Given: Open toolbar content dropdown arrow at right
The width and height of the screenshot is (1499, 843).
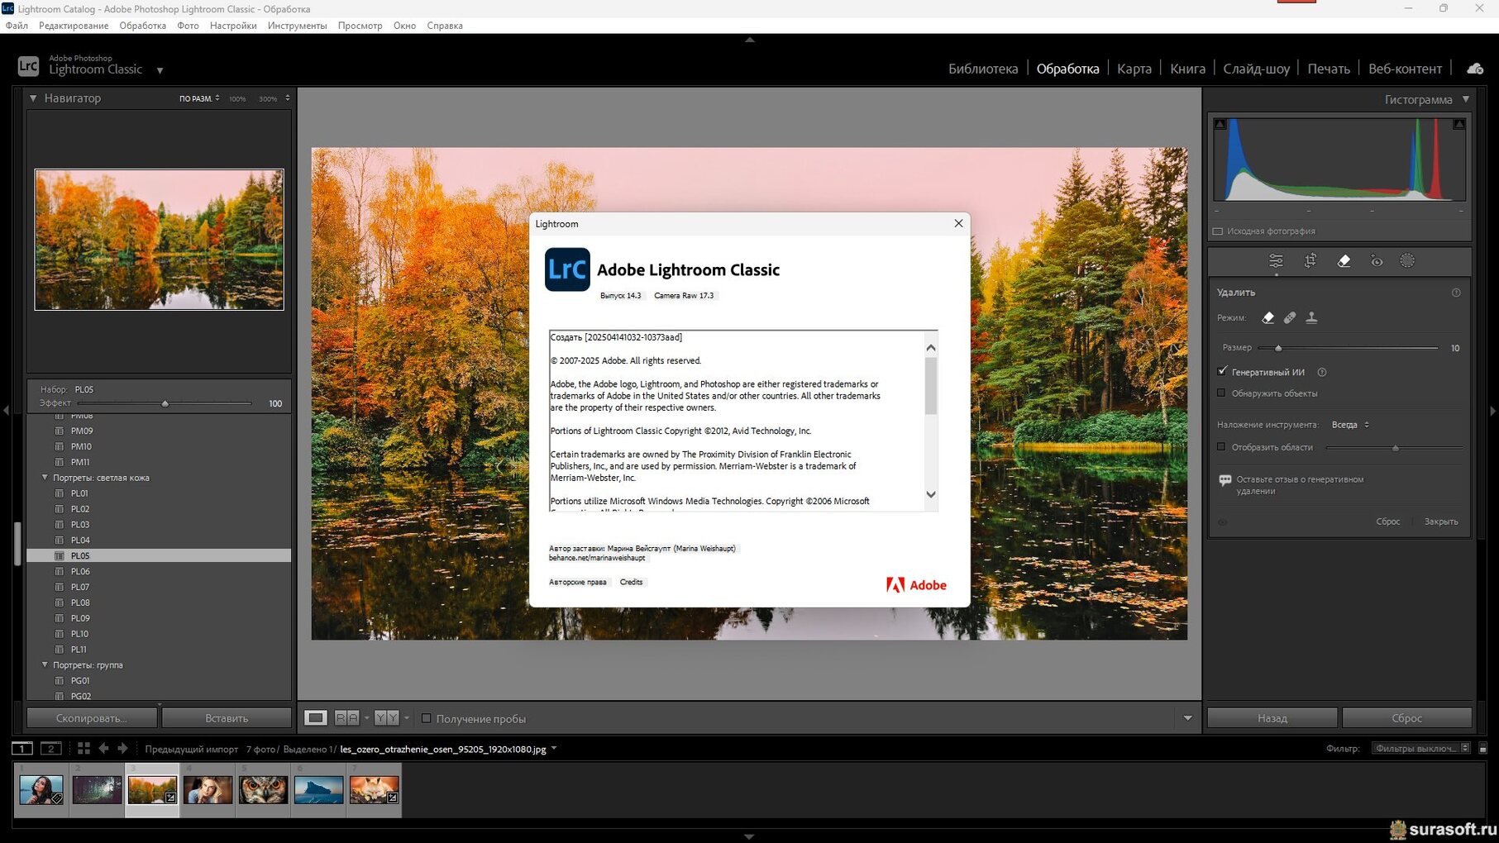Looking at the screenshot, I should (1188, 718).
